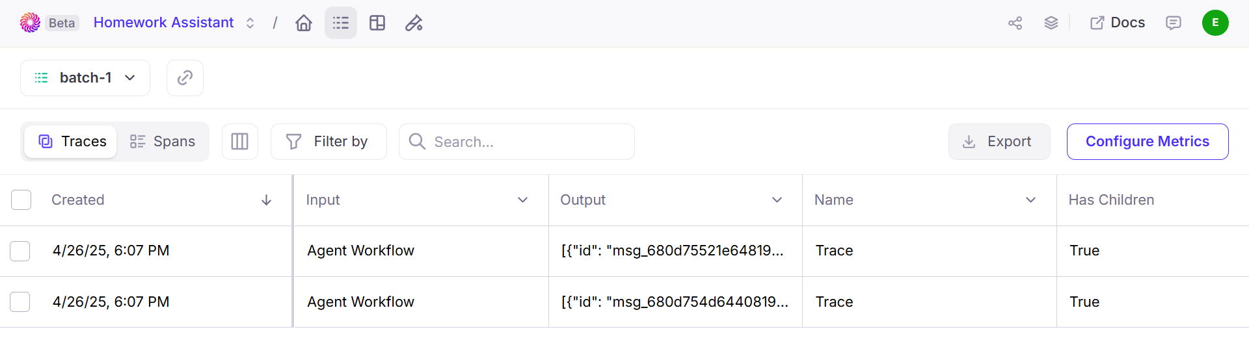Open the stacked layers icon
The width and height of the screenshot is (1249, 349).
pyautogui.click(x=1051, y=23)
